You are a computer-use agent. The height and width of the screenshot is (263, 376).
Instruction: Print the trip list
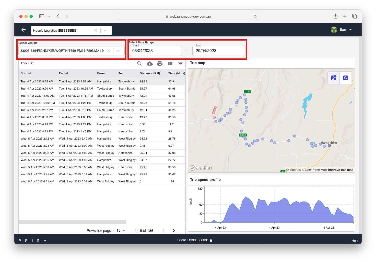[x=160, y=64]
